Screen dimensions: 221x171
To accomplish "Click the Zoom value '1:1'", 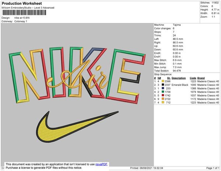I will pyautogui.click(x=213, y=17).
